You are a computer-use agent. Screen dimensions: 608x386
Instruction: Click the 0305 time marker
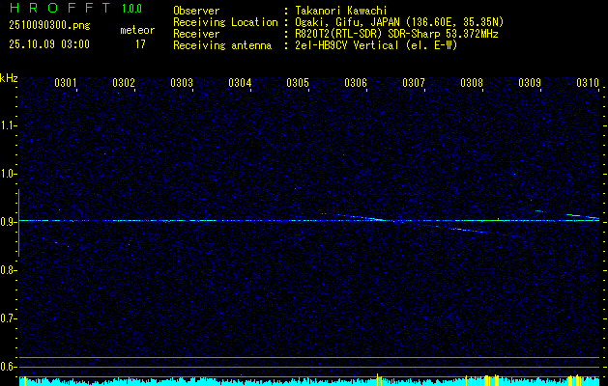pos(298,83)
